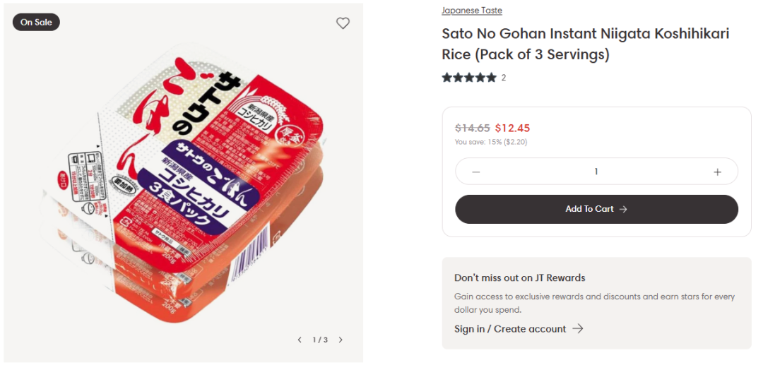Image resolution: width=763 pixels, height=365 pixels.
Task: Click the five-star rating
Action: point(469,78)
